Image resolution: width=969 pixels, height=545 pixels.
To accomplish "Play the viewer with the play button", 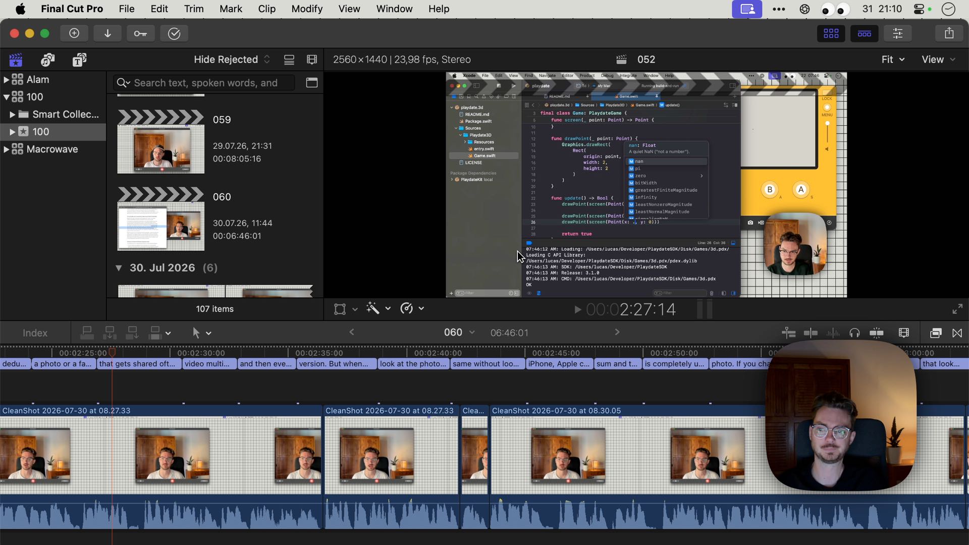I will tap(578, 309).
